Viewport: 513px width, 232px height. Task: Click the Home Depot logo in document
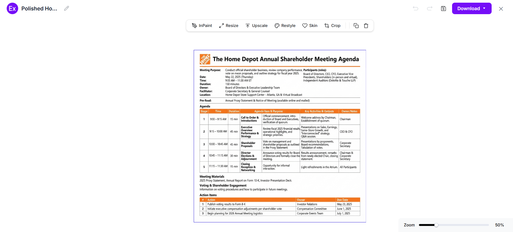205,59
